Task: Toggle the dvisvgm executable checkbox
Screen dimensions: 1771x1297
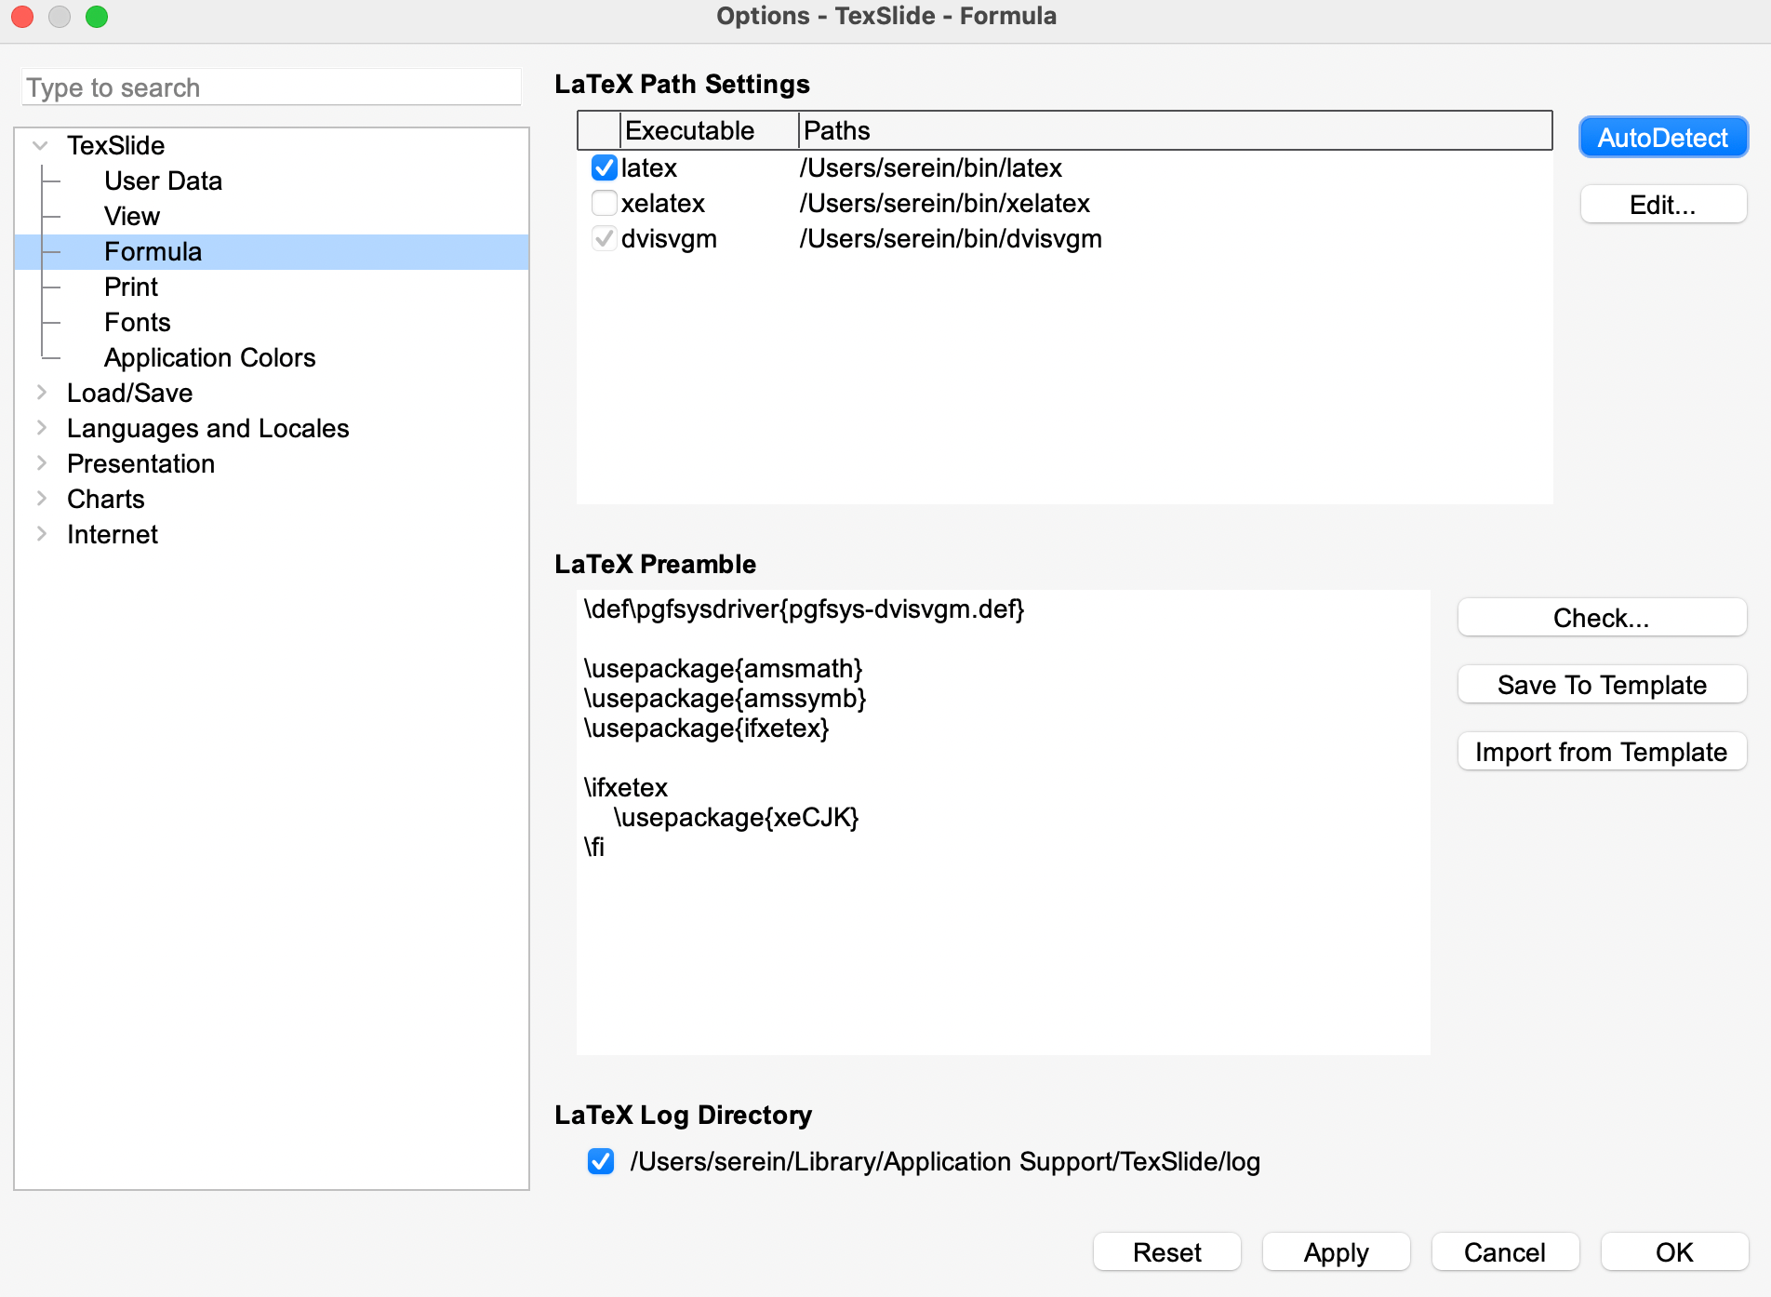Action: tap(604, 238)
